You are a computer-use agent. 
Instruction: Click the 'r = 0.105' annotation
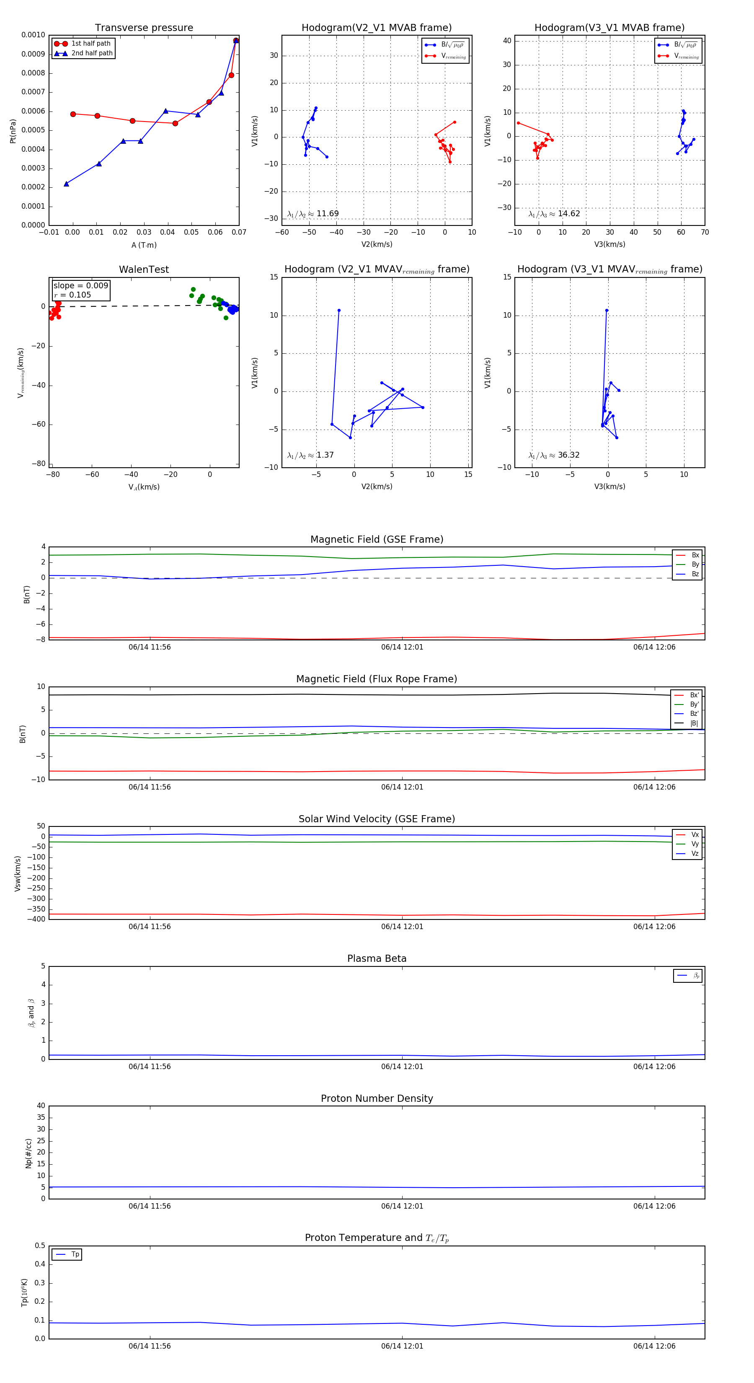pos(72,295)
